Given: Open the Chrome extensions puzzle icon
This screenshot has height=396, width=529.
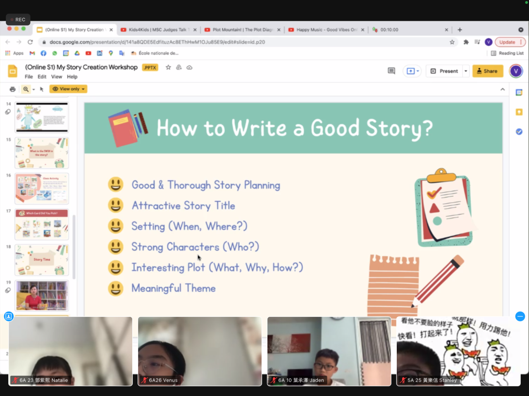Looking at the screenshot, I should coord(466,42).
